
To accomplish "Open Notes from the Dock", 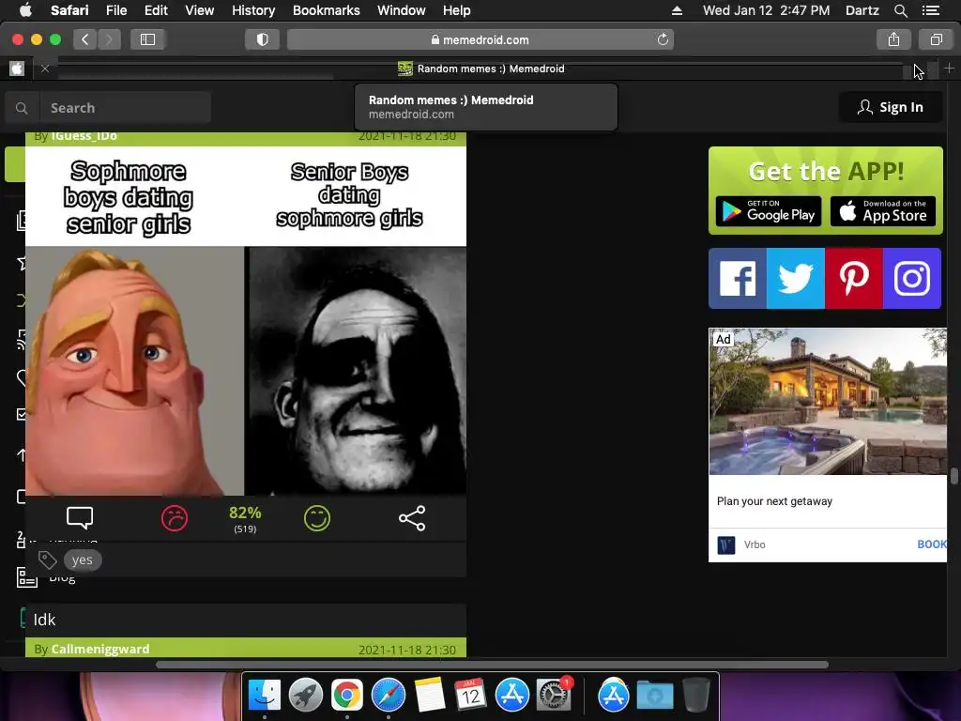I will [430, 696].
